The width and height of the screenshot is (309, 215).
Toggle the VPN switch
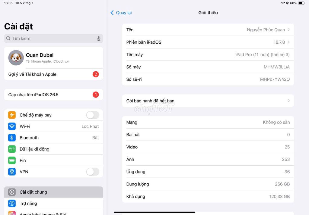coord(93,172)
